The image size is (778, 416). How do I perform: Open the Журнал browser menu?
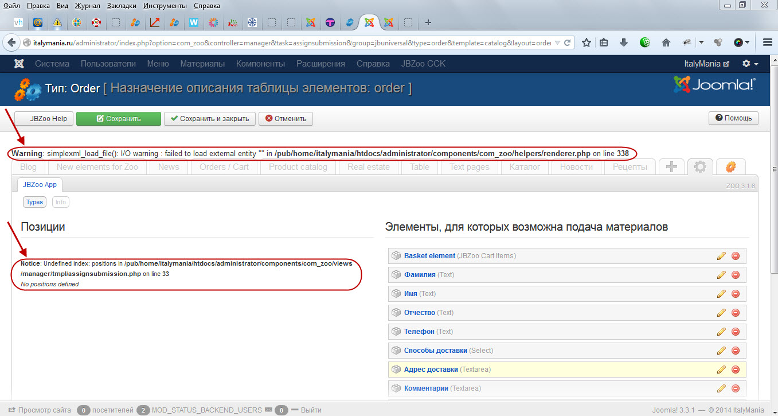(x=88, y=6)
